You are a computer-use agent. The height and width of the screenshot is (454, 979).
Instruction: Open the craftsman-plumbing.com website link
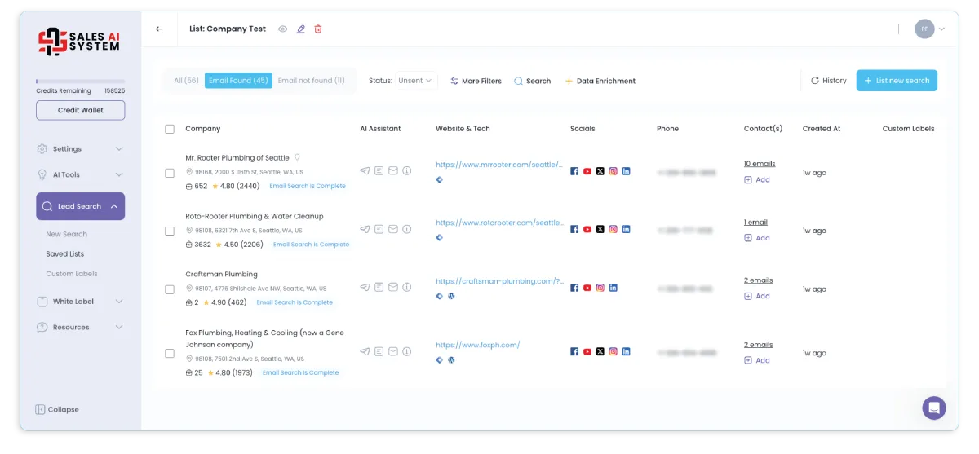click(499, 281)
